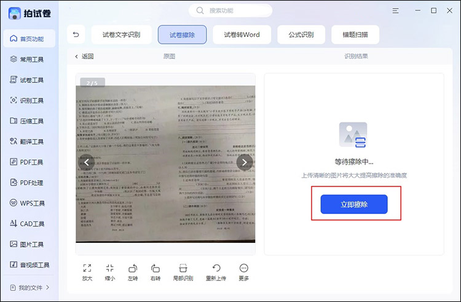Click the 放大 zoom-in tool
Screen dimensions: 461x302
(x=87, y=272)
